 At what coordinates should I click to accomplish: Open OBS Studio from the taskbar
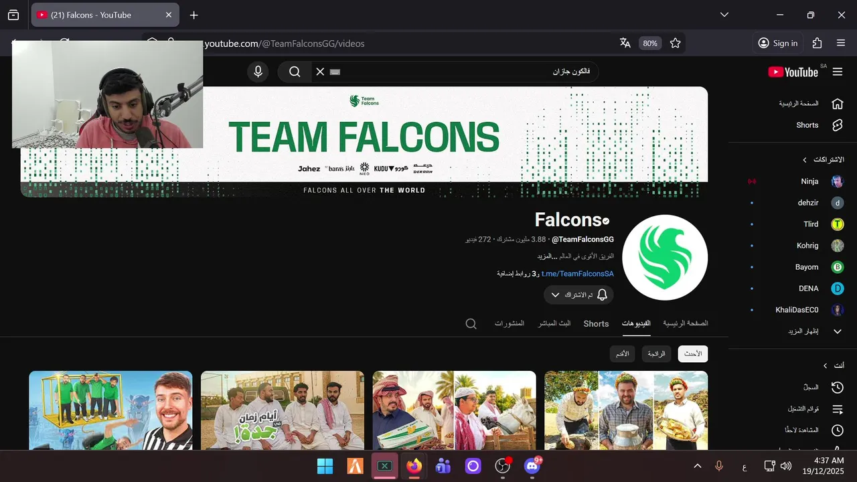503,466
